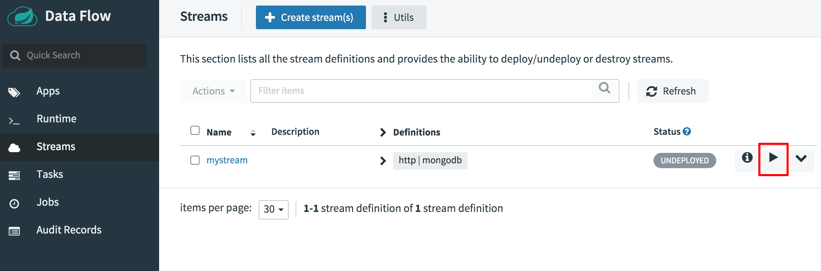The height and width of the screenshot is (271, 821).
Task: Expand the mystream definition chevron
Action: (x=383, y=161)
